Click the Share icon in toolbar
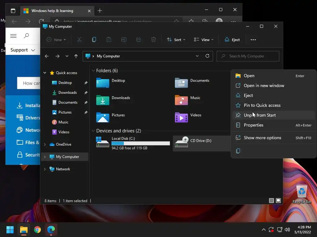The height and width of the screenshot is (237, 317). coord(139,39)
